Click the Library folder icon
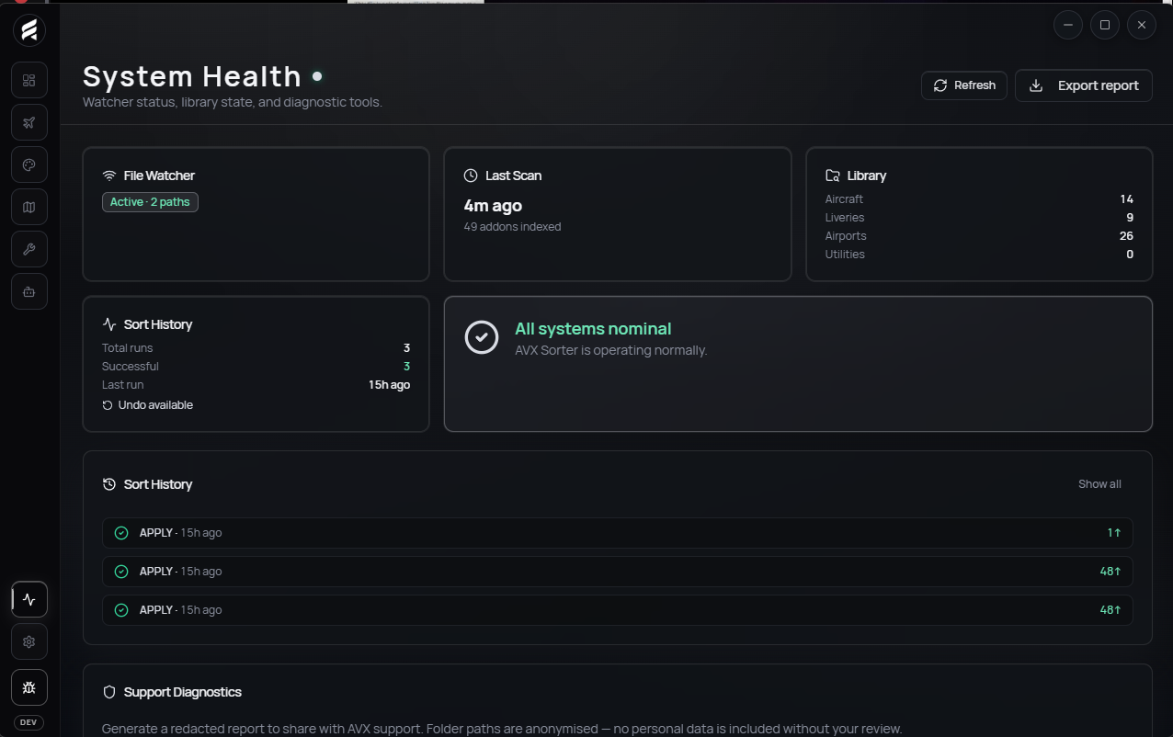The height and width of the screenshot is (737, 1173). point(833,176)
